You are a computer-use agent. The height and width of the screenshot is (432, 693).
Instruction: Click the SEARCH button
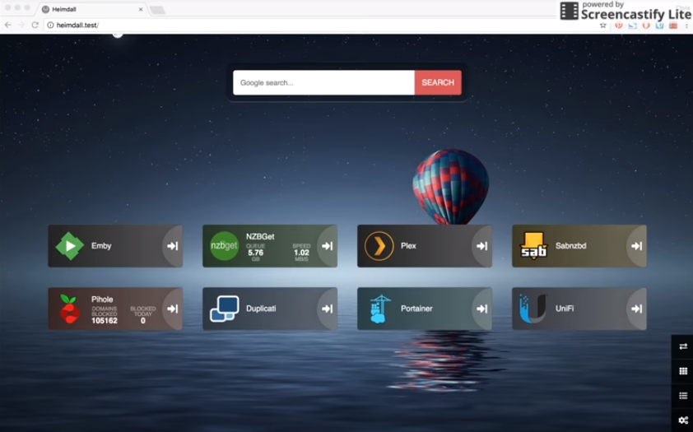click(x=438, y=82)
